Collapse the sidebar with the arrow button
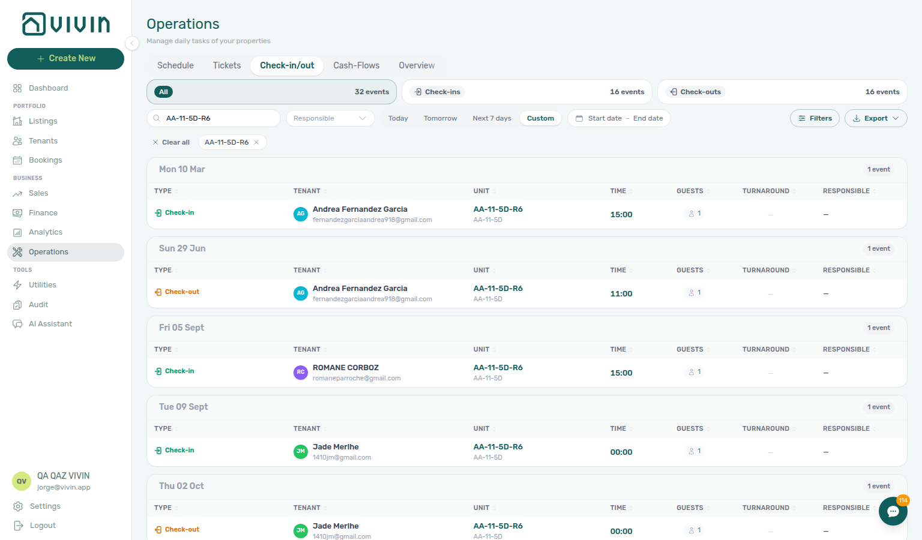 pos(132,43)
